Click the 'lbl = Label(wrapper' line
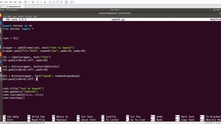The width and height of the screenshot is (221, 124). 27,57
